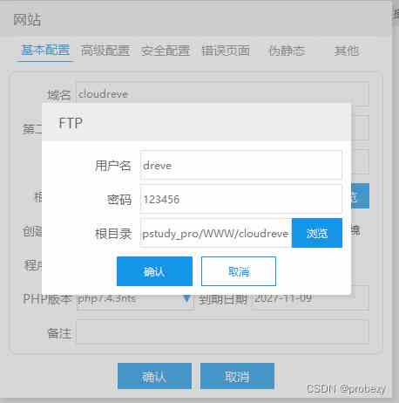The image size is (399, 403).
Task: Switch to the 伪静态 tab
Action: [287, 51]
